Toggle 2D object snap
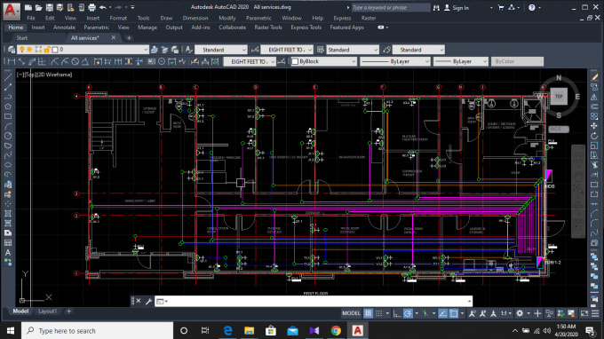This screenshot has height=339, width=604. pos(454,313)
